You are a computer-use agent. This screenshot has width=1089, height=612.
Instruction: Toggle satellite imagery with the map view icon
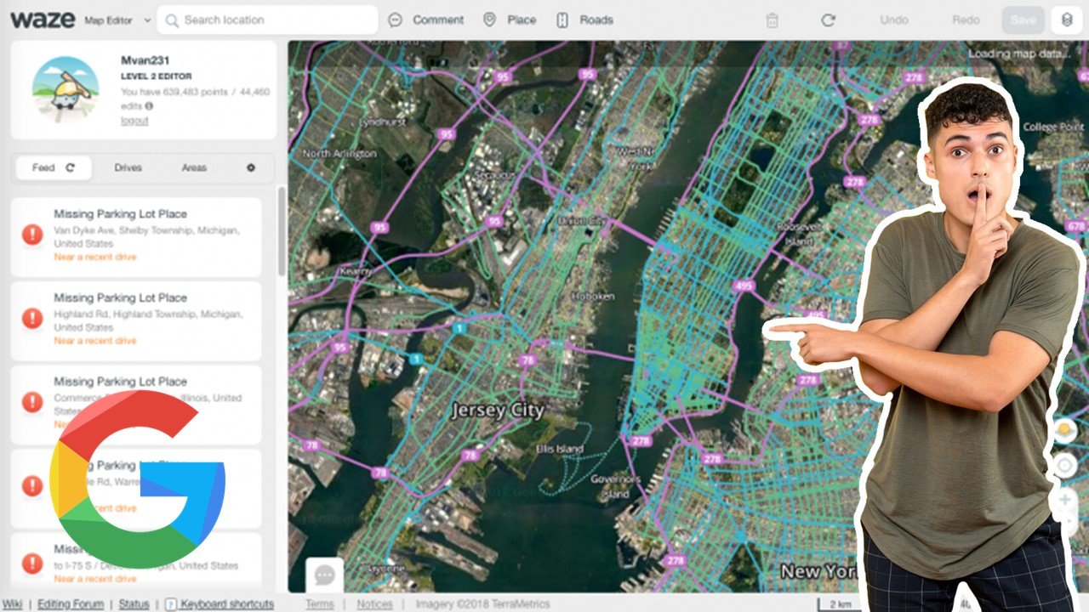[x=1066, y=432]
